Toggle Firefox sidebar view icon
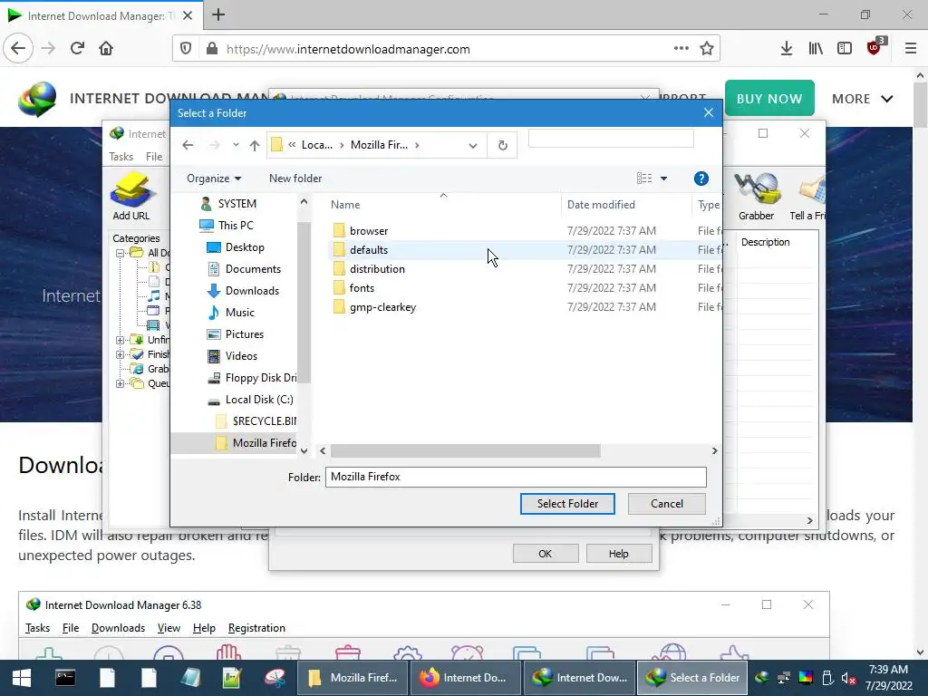928x696 pixels. [845, 49]
